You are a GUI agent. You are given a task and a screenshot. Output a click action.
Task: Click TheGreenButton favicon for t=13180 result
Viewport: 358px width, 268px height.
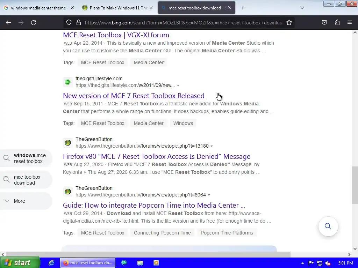pyautogui.click(x=68, y=143)
